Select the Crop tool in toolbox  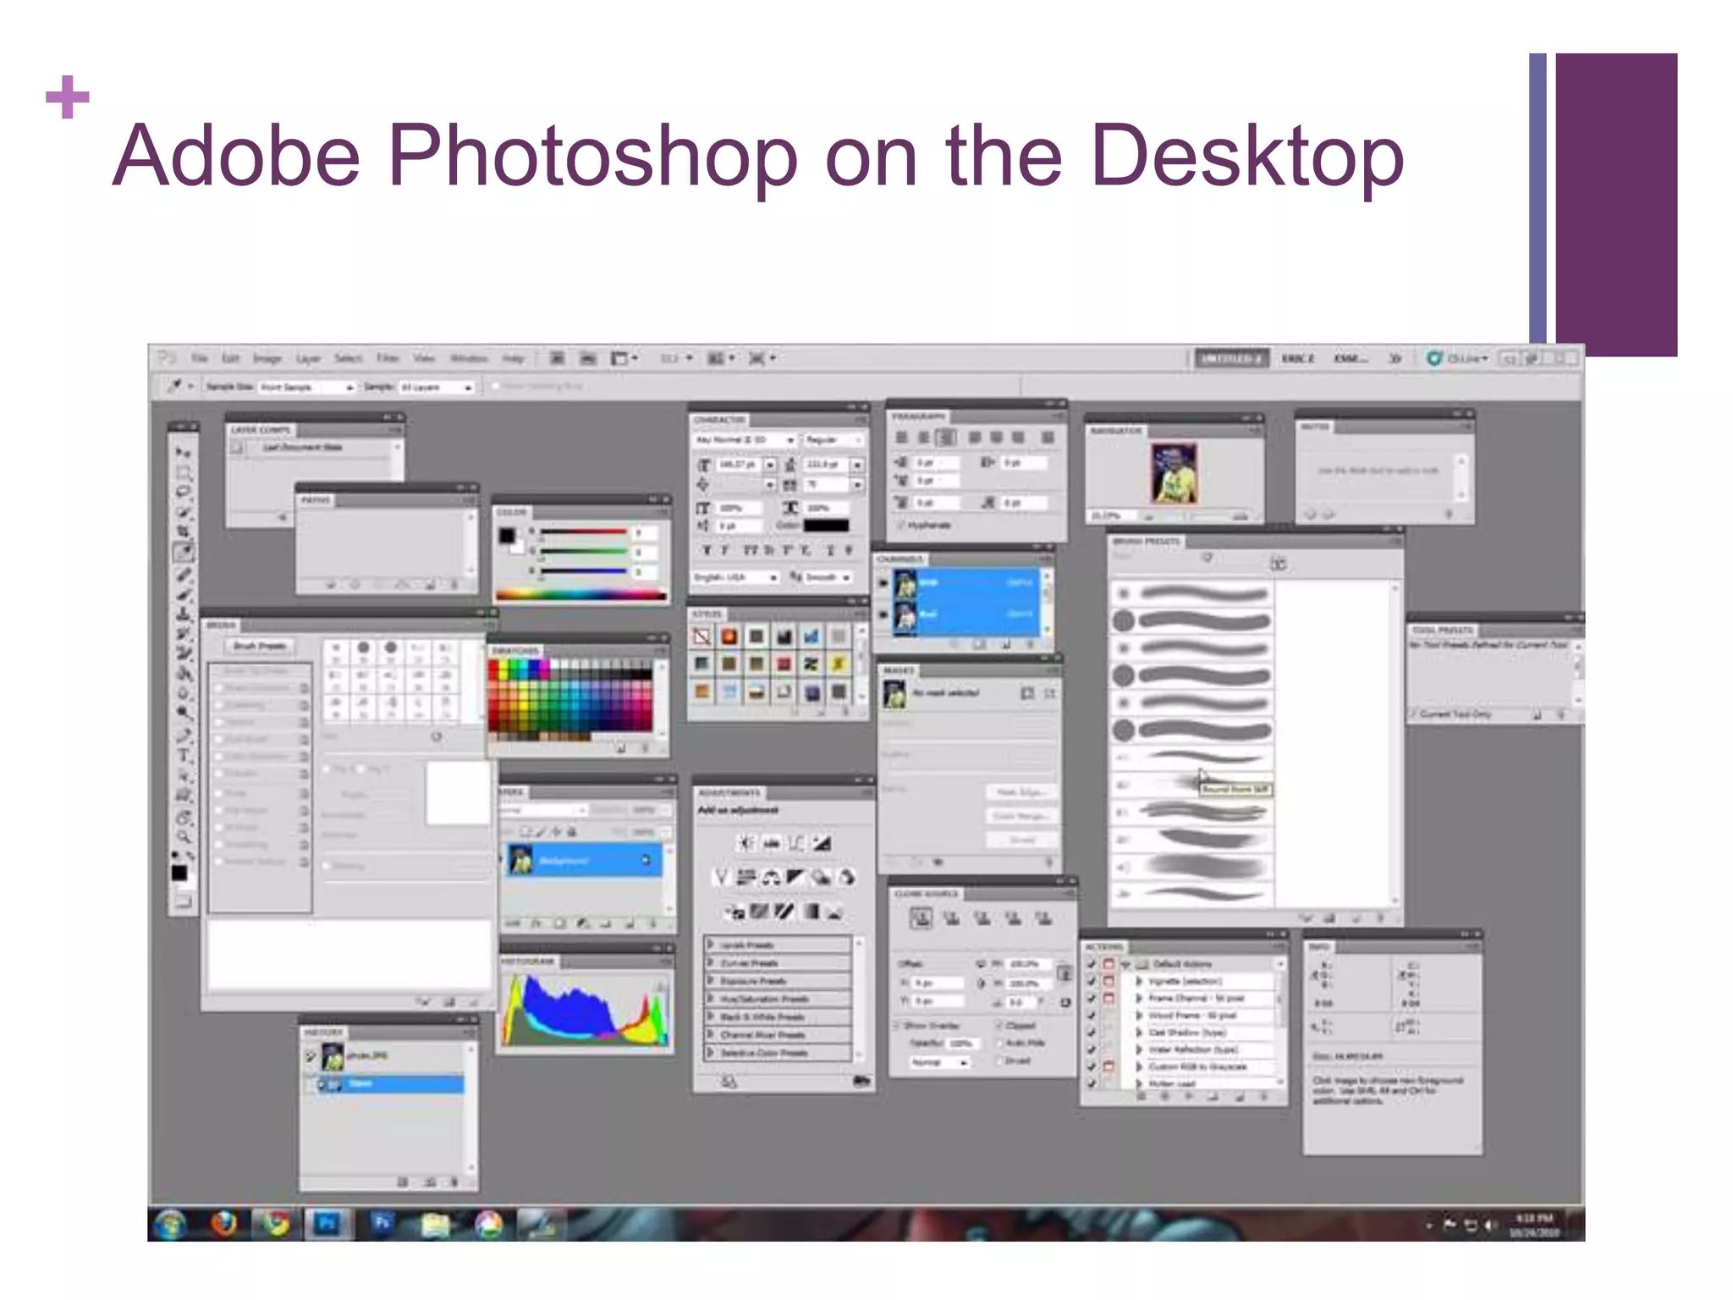183,532
